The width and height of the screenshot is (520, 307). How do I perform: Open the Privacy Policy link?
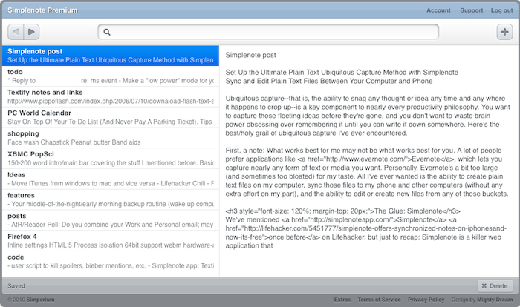[426, 300]
